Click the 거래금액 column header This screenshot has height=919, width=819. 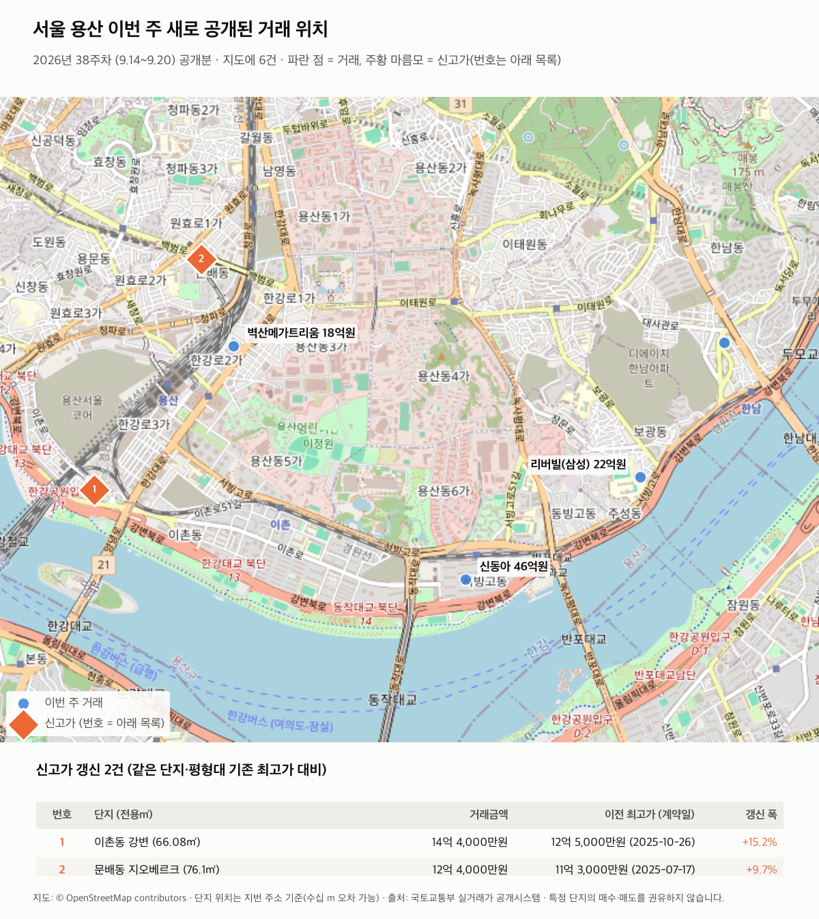(x=489, y=815)
